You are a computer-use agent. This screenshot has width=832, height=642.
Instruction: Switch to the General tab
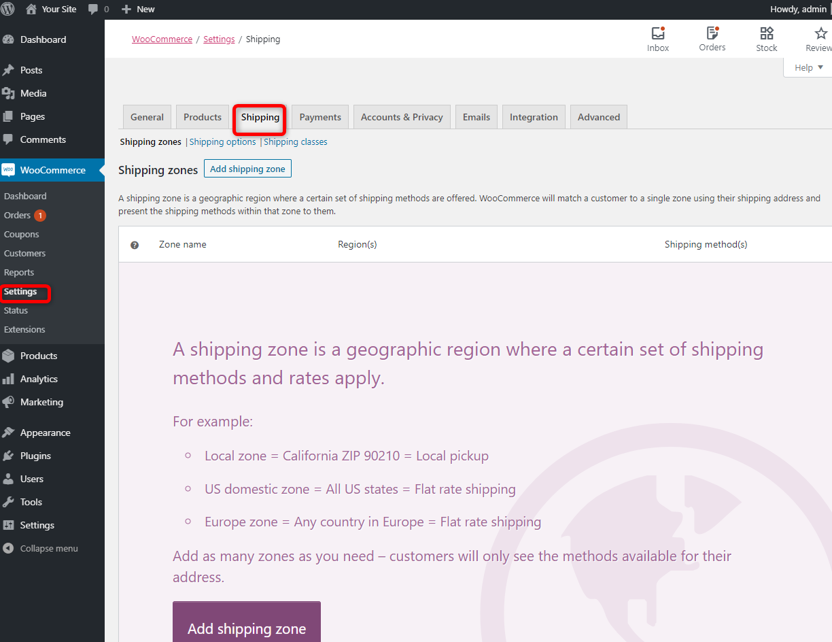[x=147, y=117]
